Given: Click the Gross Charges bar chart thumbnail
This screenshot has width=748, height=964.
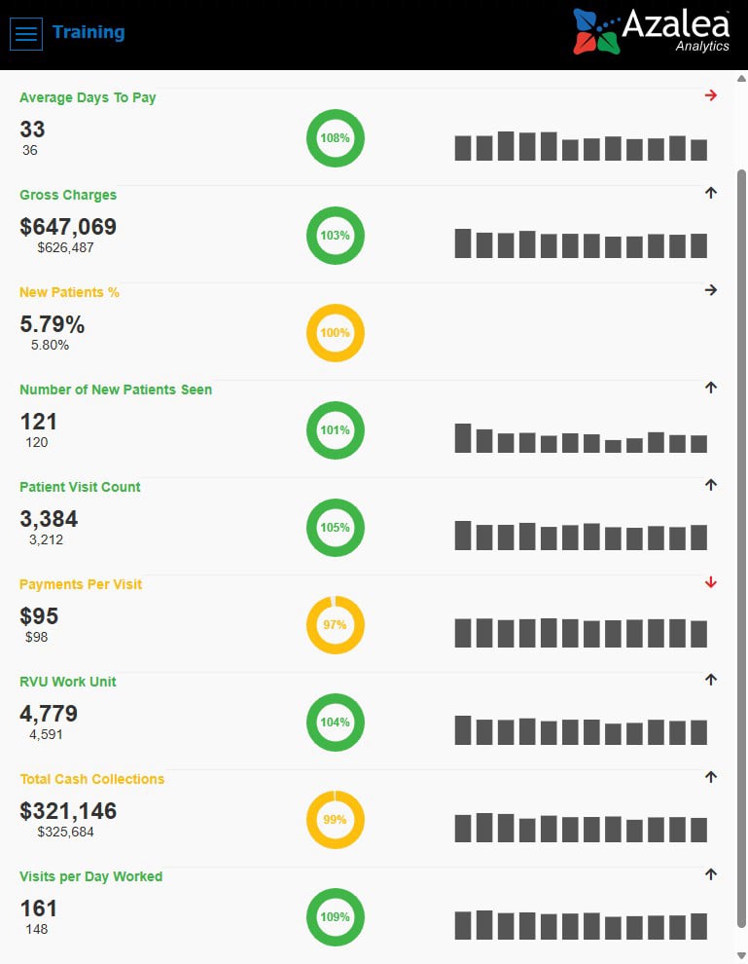Looking at the screenshot, I should 581,243.
